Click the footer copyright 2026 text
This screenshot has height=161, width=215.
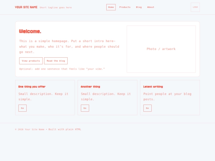tap(48, 129)
